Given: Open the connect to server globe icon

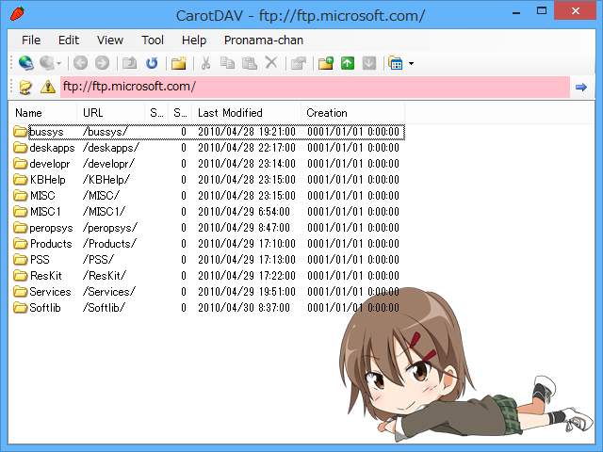Looking at the screenshot, I should (25, 63).
